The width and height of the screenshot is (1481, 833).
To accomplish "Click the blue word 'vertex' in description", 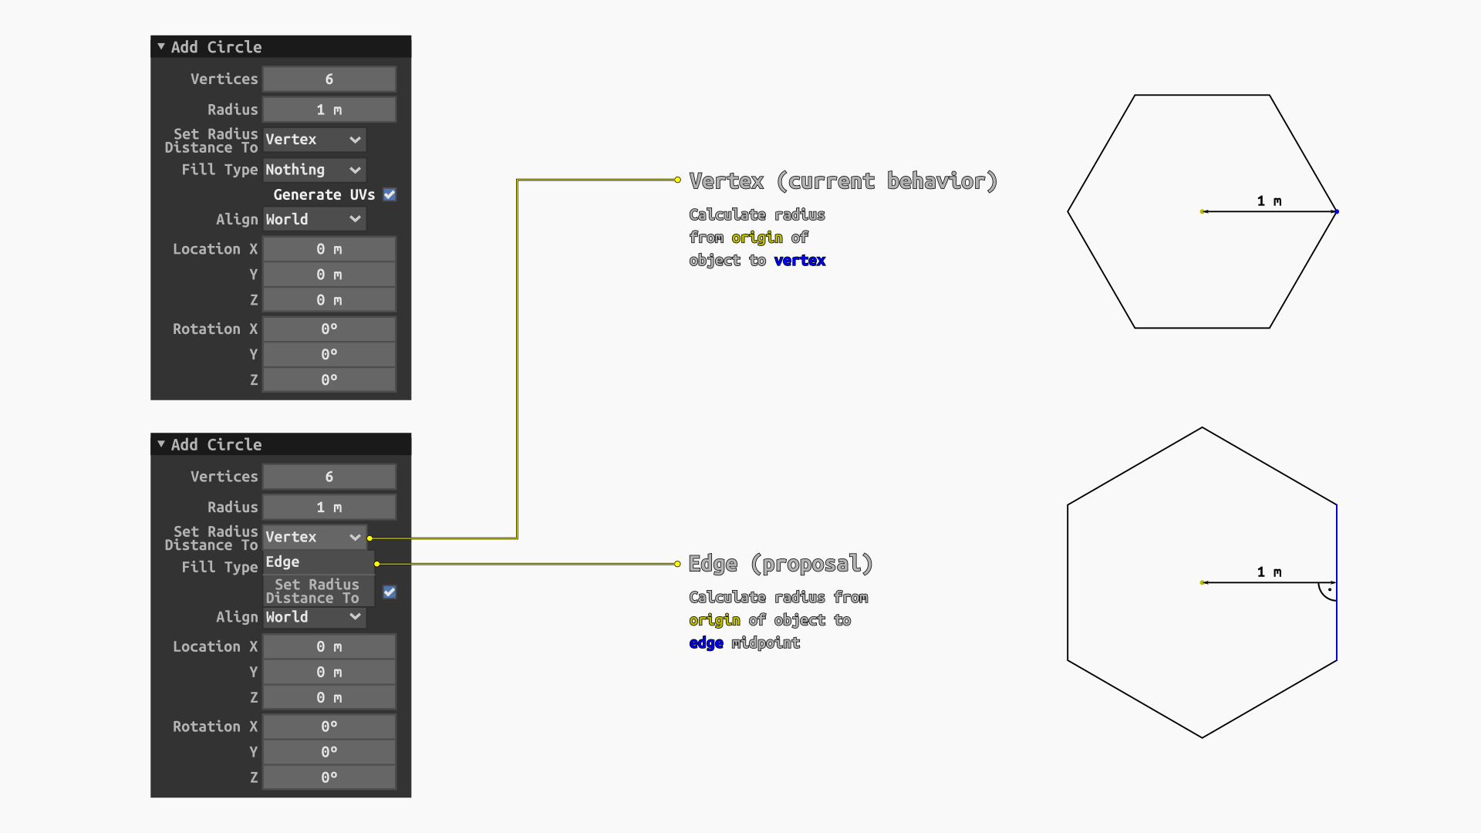I will 800,261.
